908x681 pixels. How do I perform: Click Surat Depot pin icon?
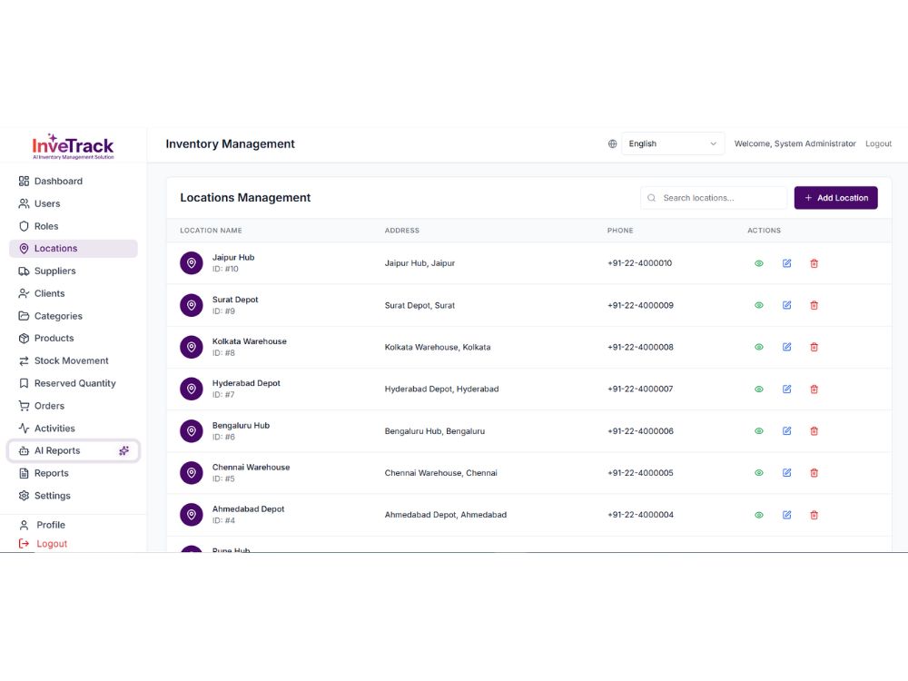191,305
